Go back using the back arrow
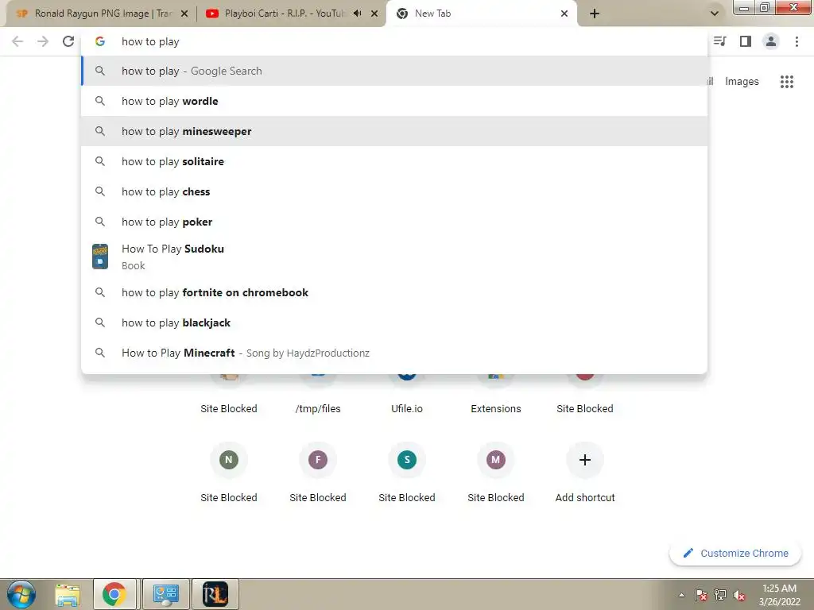 [x=17, y=41]
